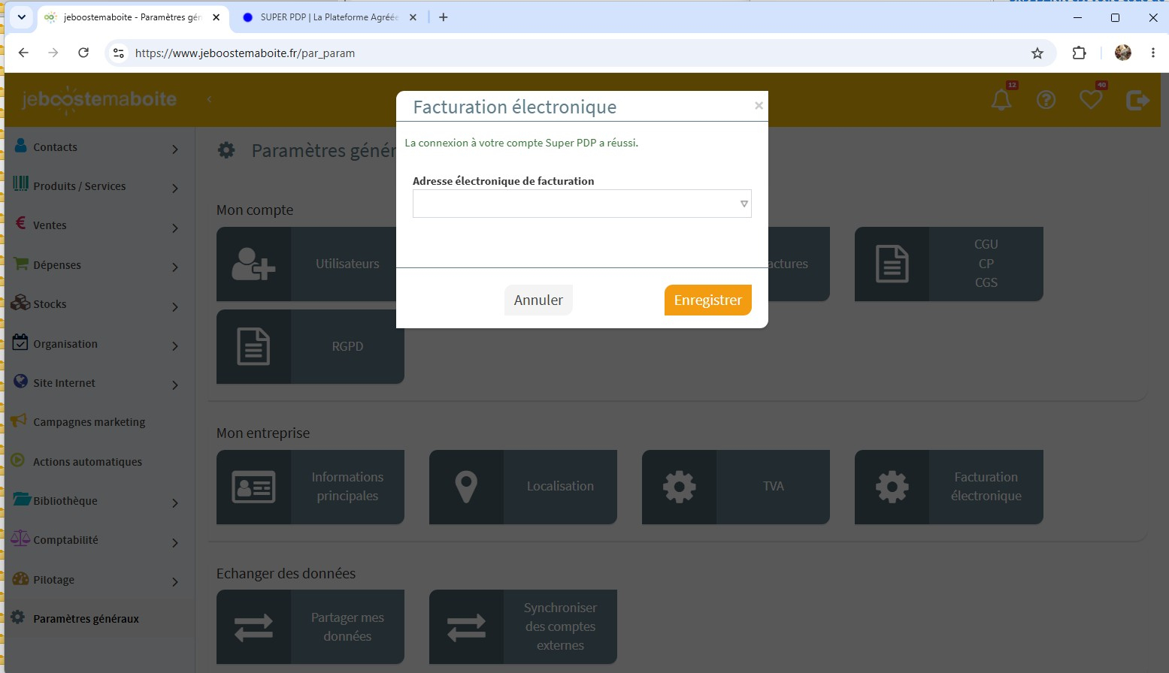The image size is (1169, 673).
Task: Click the gear icon on Facturation électronique tile
Action: point(892,487)
